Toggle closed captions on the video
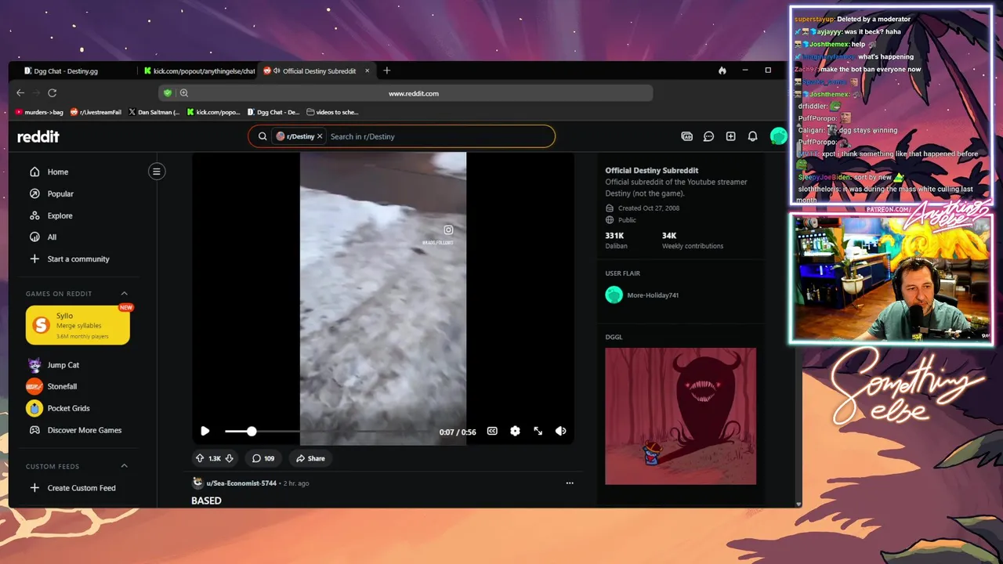 pyautogui.click(x=492, y=431)
